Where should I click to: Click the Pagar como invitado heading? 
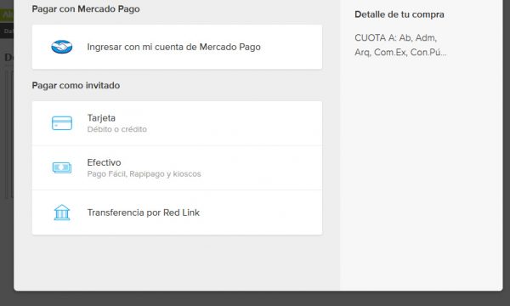click(76, 85)
